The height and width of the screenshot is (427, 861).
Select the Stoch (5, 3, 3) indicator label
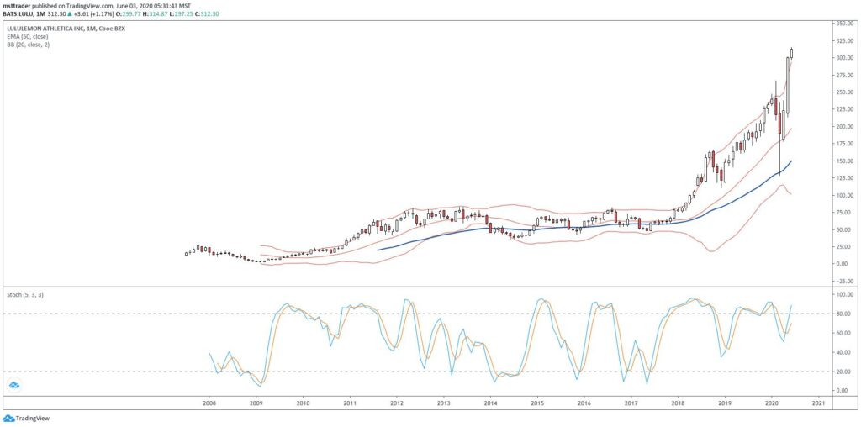tap(24, 295)
